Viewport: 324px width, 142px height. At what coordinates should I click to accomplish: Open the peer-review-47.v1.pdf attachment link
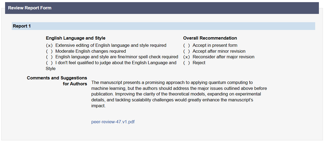(x=113, y=122)
